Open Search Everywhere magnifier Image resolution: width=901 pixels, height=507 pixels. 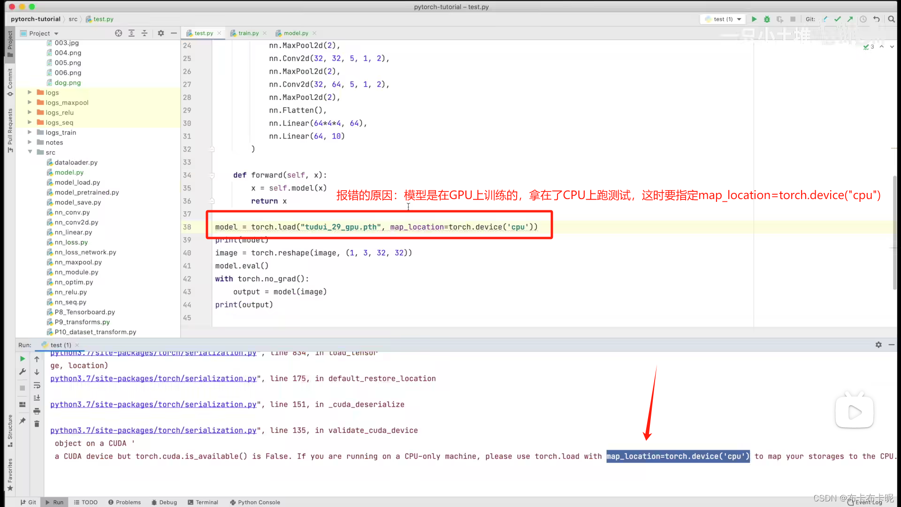[891, 19]
